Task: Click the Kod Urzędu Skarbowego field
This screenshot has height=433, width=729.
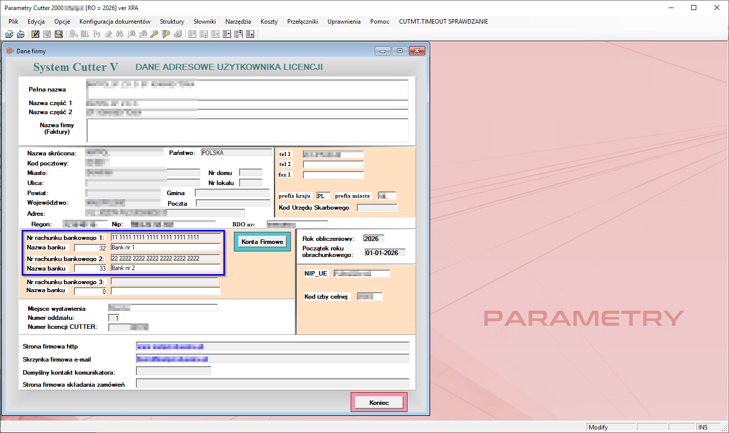Action: tap(377, 208)
